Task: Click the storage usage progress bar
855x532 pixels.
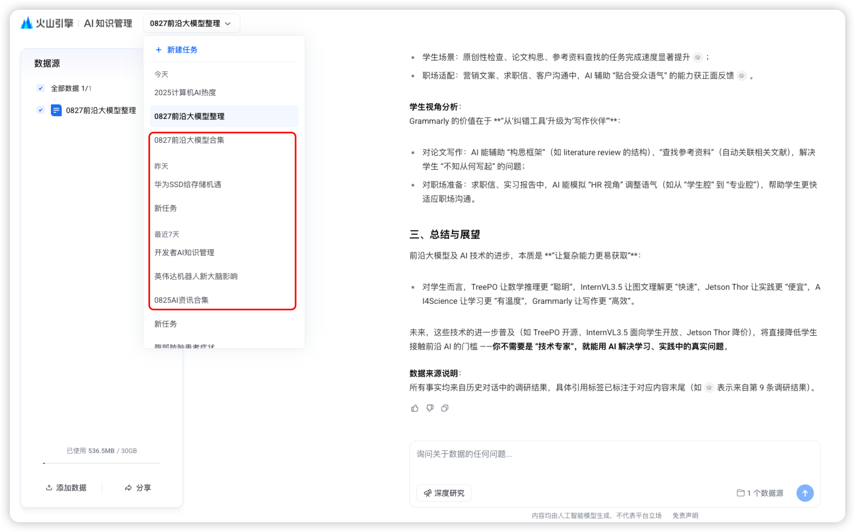Action: click(102, 463)
